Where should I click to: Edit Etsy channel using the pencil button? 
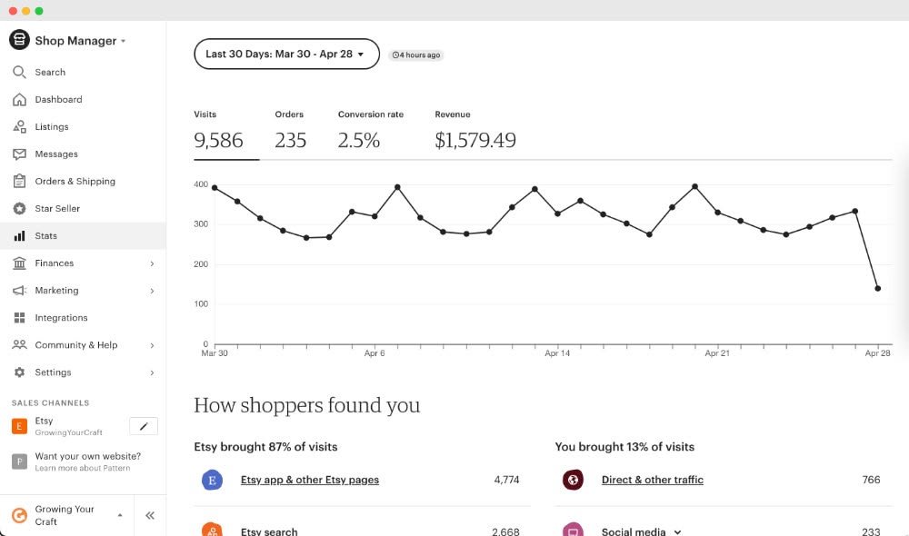pos(144,426)
